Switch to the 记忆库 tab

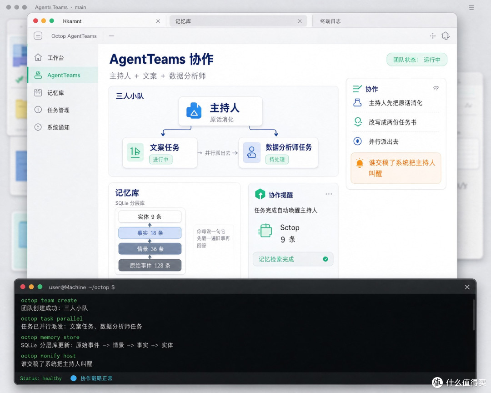pos(238,21)
